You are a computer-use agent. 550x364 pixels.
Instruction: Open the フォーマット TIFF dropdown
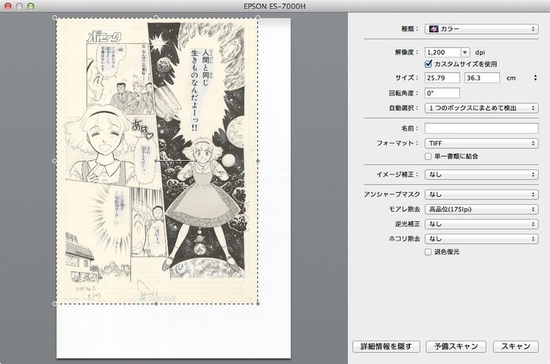coord(481,143)
